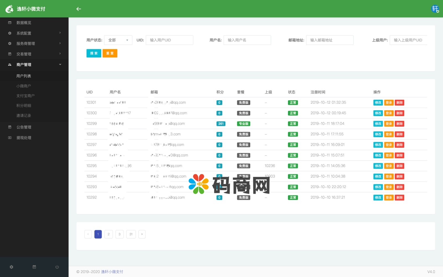Click the 输入用户UID input field

click(169, 40)
